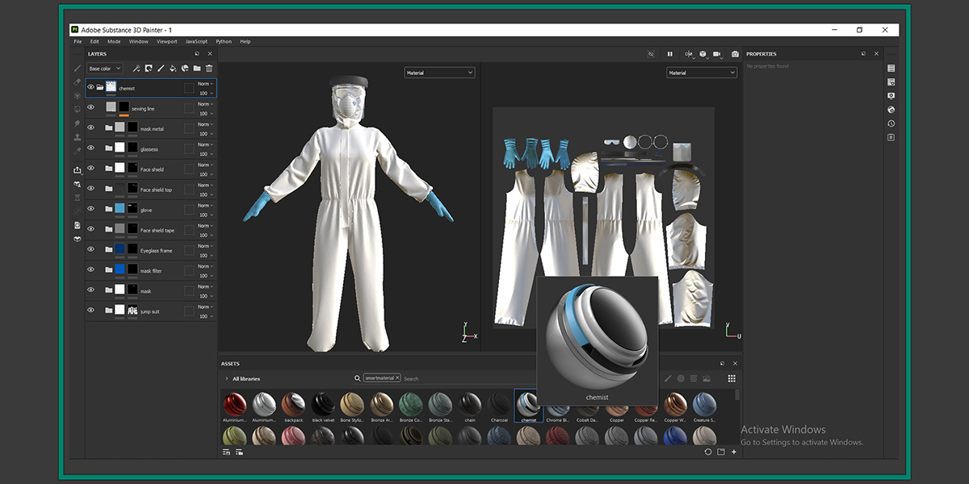Screen dimensions: 969x484
Task: Delete layer with the trash icon
Action: (x=209, y=69)
